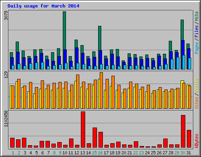Select day label 23 on the x-axis
Image resolution: width=201 pixels, height=157 pixels.
coord(141,153)
